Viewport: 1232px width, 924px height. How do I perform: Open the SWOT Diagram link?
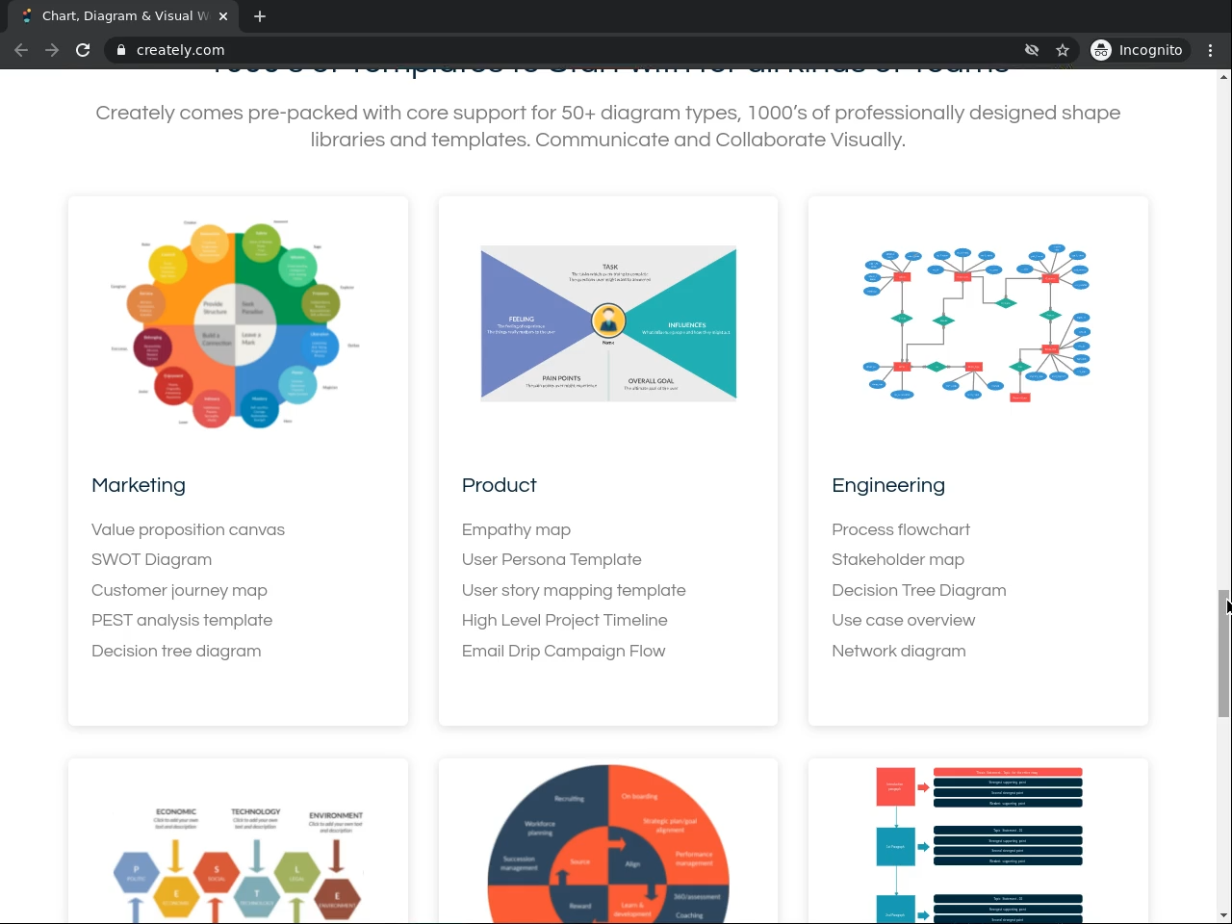(x=151, y=559)
